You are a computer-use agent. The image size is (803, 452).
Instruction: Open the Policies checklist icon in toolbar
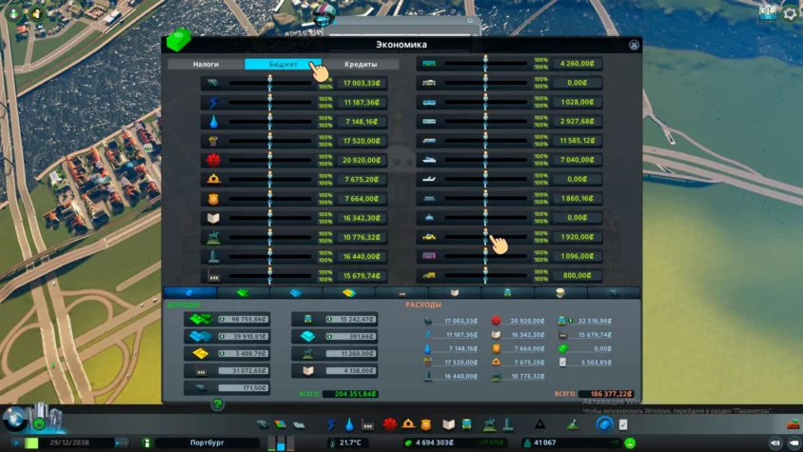click(623, 424)
